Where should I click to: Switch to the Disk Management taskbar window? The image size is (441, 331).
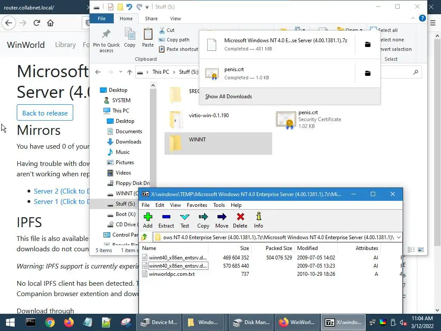(x=251, y=322)
